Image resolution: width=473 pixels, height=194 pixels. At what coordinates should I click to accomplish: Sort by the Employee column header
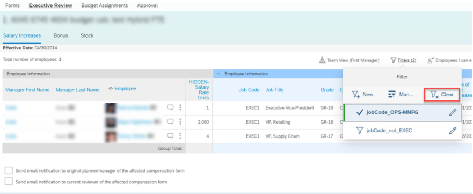coord(125,88)
